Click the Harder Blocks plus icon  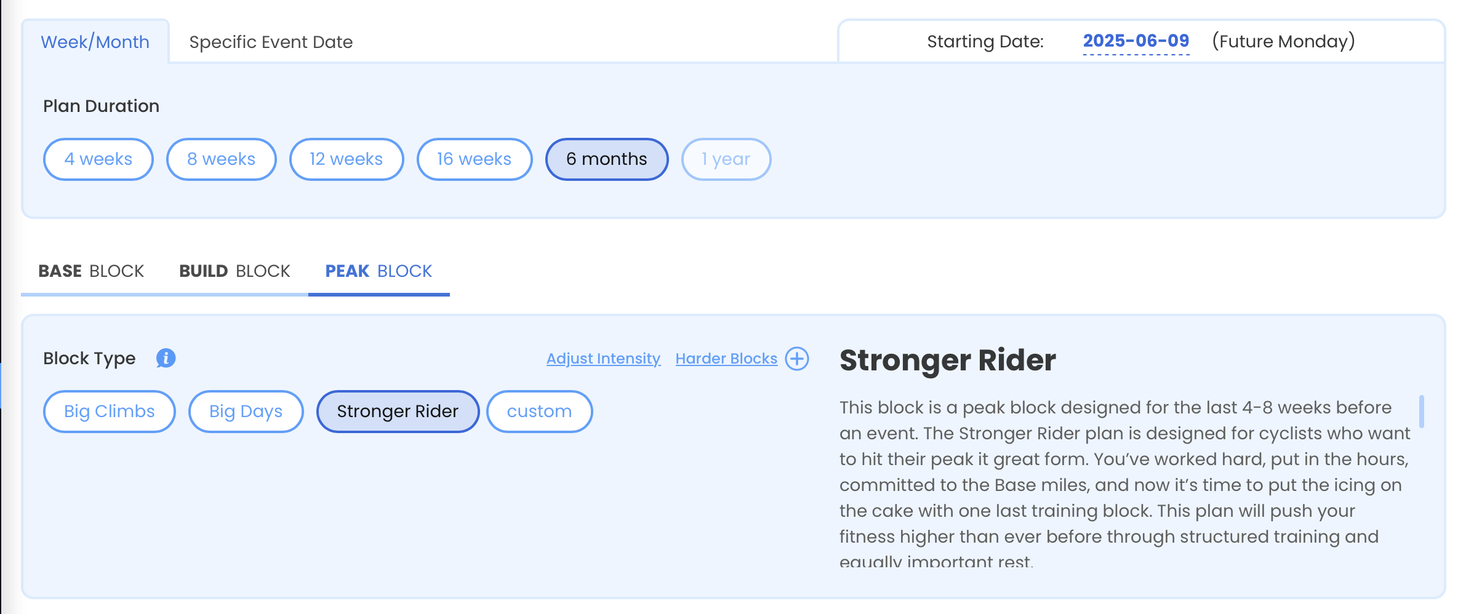[797, 359]
